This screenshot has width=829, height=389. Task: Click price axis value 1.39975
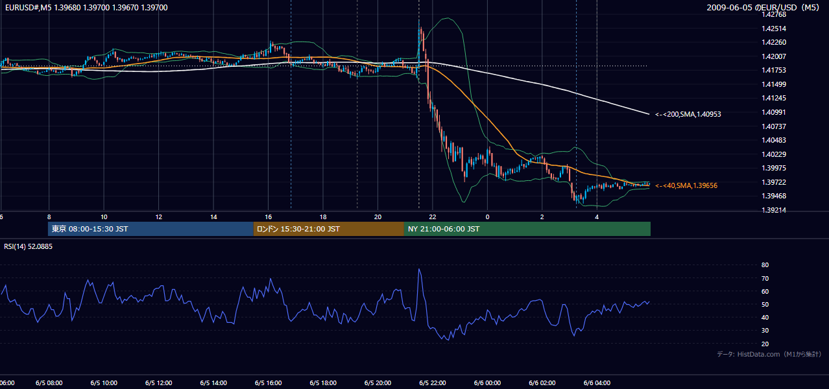click(x=774, y=168)
